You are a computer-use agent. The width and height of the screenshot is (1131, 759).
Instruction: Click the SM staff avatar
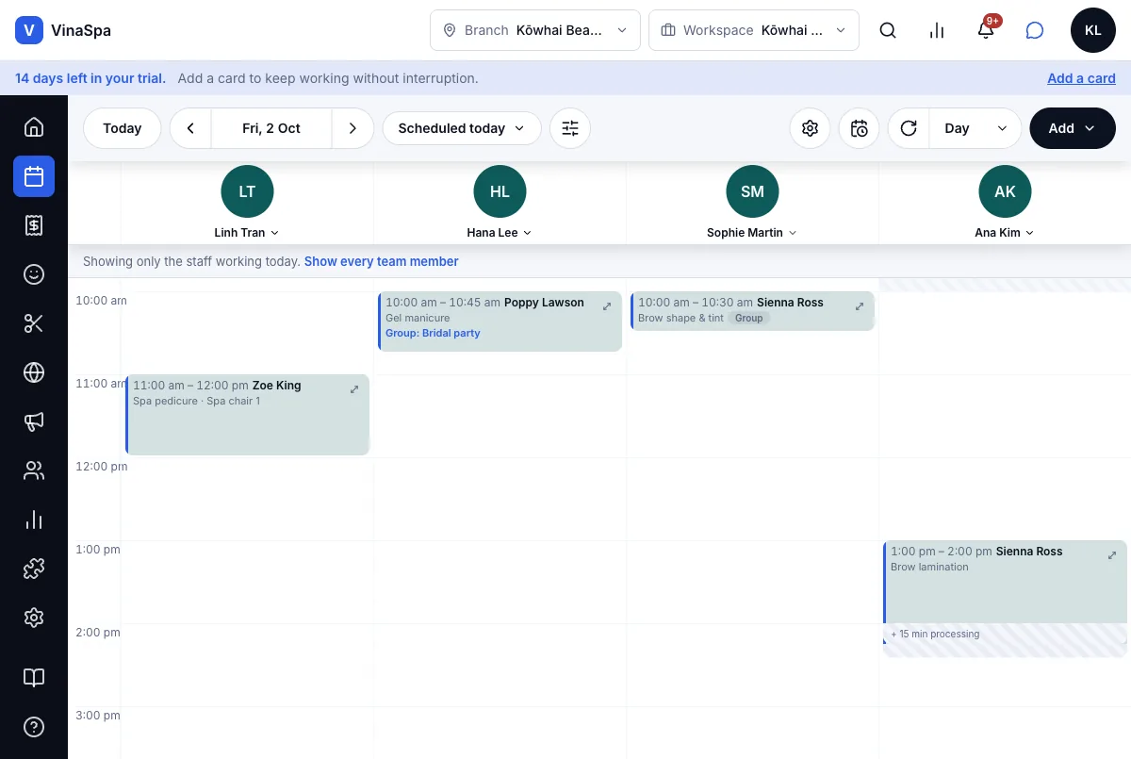(752, 191)
